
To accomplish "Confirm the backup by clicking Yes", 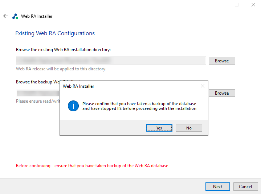I will tap(159, 128).
